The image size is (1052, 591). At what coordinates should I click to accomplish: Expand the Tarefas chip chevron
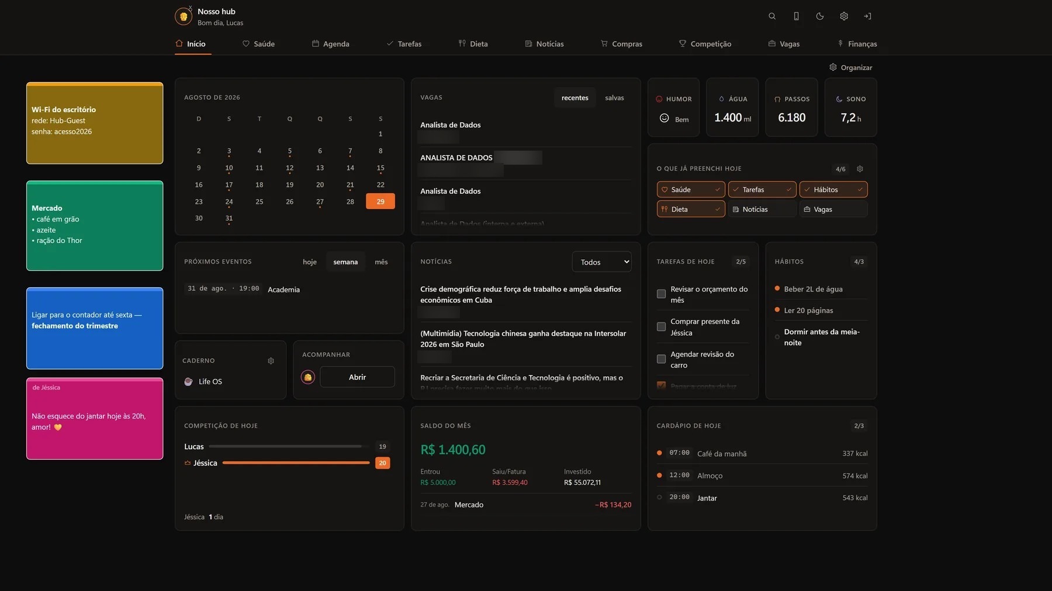789,190
